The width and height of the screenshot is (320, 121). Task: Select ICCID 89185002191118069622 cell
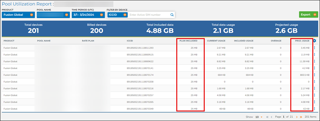(140, 61)
